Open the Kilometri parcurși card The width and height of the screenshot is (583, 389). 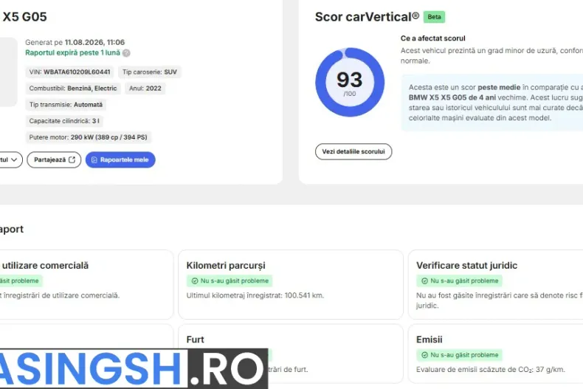tap(290, 284)
